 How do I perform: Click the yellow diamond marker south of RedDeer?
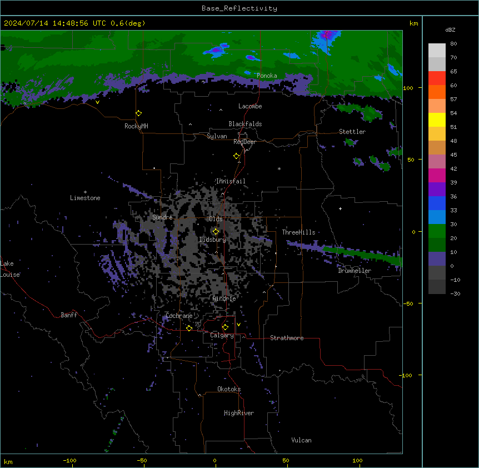236,156
